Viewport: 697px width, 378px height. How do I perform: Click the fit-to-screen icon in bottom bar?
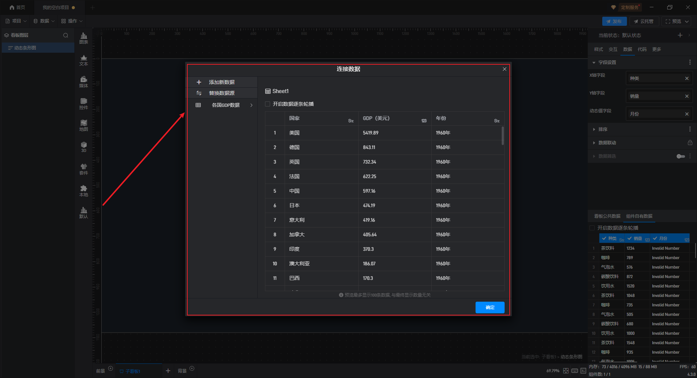[x=566, y=371]
